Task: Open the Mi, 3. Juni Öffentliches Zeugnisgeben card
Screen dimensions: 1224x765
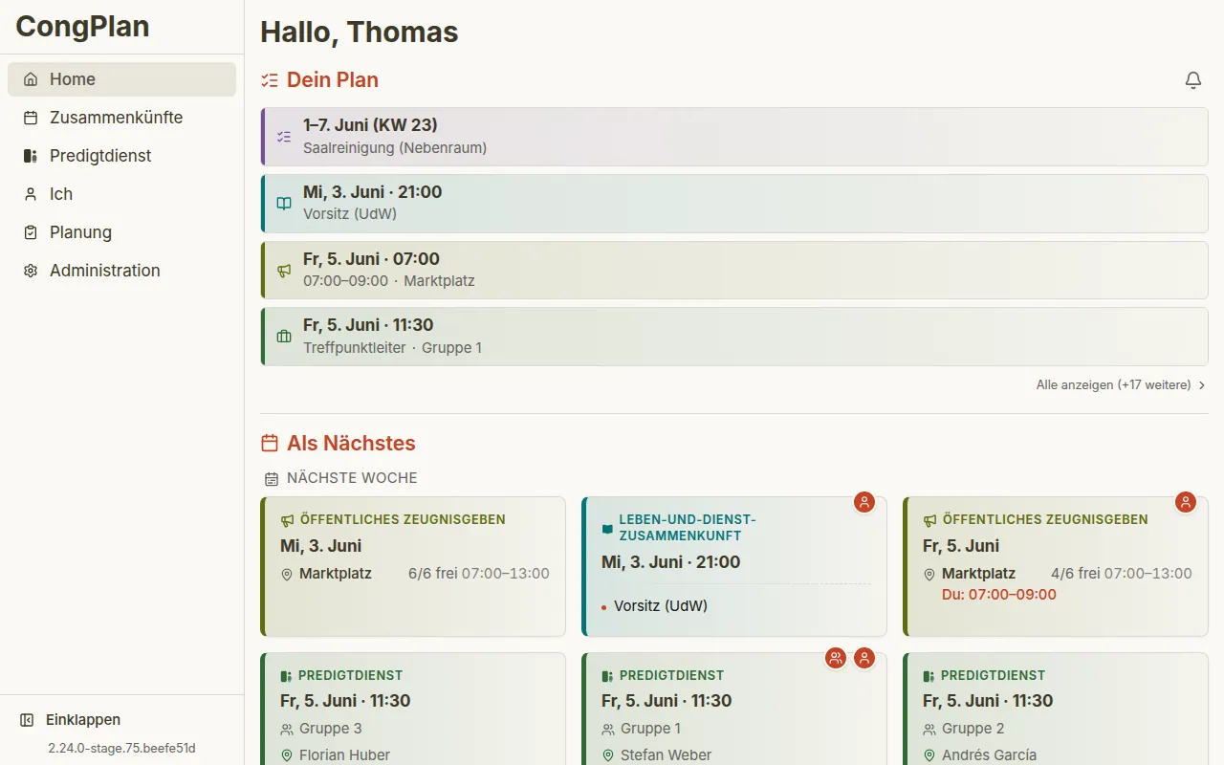Action: [413, 567]
